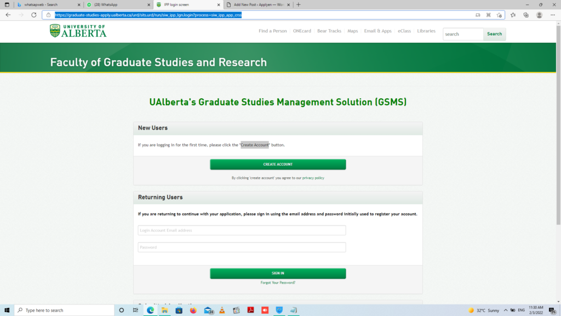Image resolution: width=561 pixels, height=316 pixels.
Task: Open Task View in the taskbar
Action: click(136, 311)
